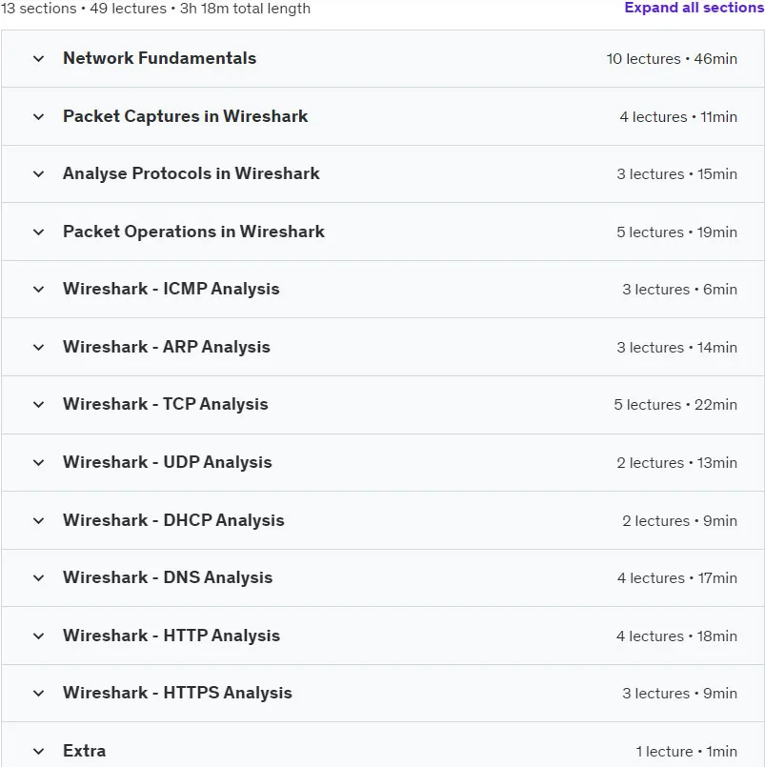Open Wireshark - DHCP Analysis title
Image resolution: width=765 pixels, height=767 pixels.
pyautogui.click(x=173, y=520)
